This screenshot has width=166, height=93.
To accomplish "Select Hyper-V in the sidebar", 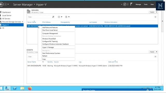I will (12, 25).
